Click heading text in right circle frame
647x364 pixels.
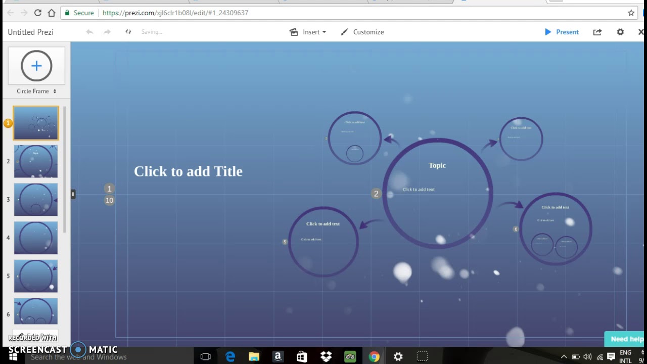[x=555, y=207]
